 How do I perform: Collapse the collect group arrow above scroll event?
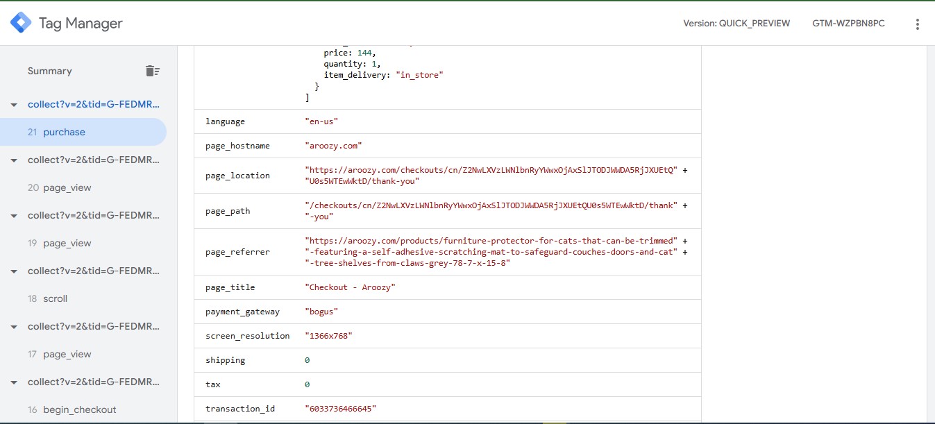13,271
